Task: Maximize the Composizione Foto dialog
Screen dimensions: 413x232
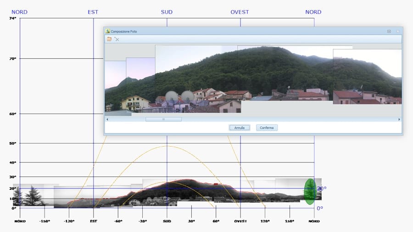Action: pos(389,31)
